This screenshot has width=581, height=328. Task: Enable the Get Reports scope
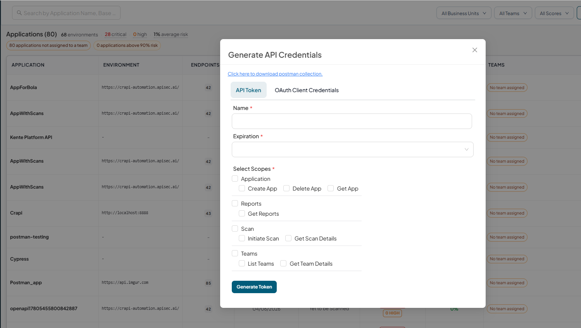[x=242, y=213]
